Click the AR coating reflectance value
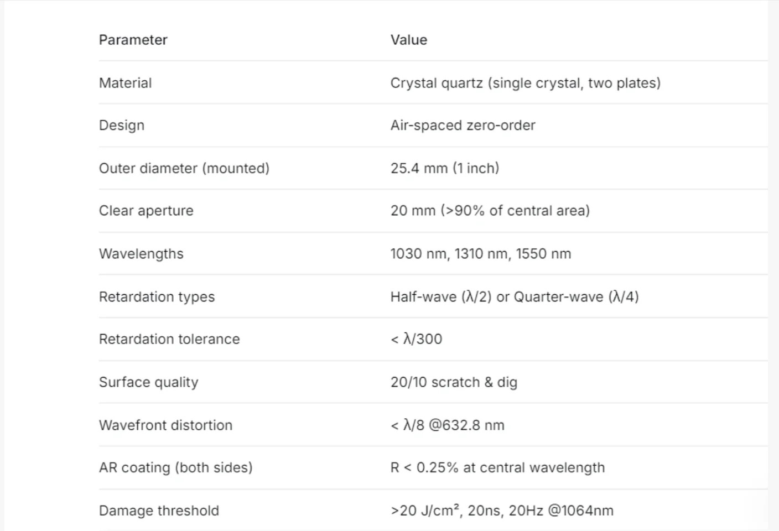Image resolution: width=779 pixels, height=531 pixels. click(497, 468)
